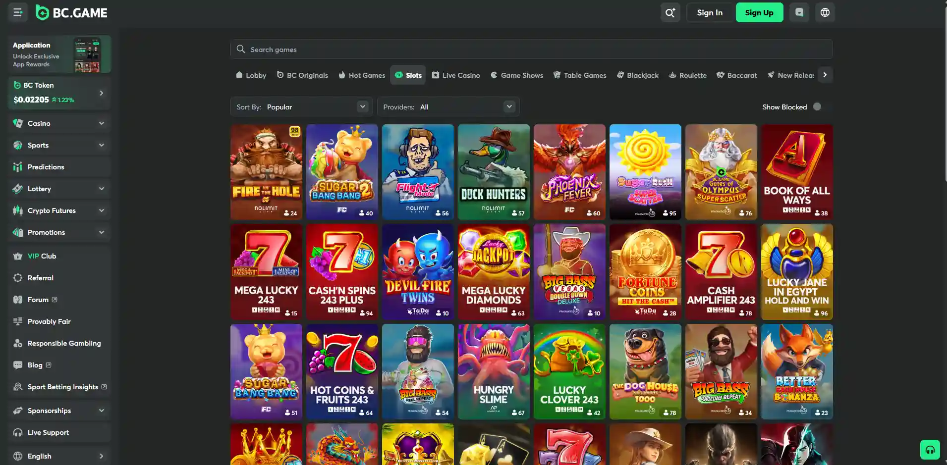
Task: Click the Search games input field
Action: click(531, 49)
